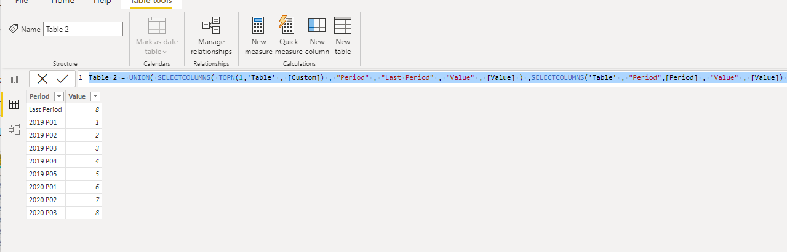Viewport: 787px width, 252px height.
Task: Select the 2019 P03 cell
Action: 46,148
